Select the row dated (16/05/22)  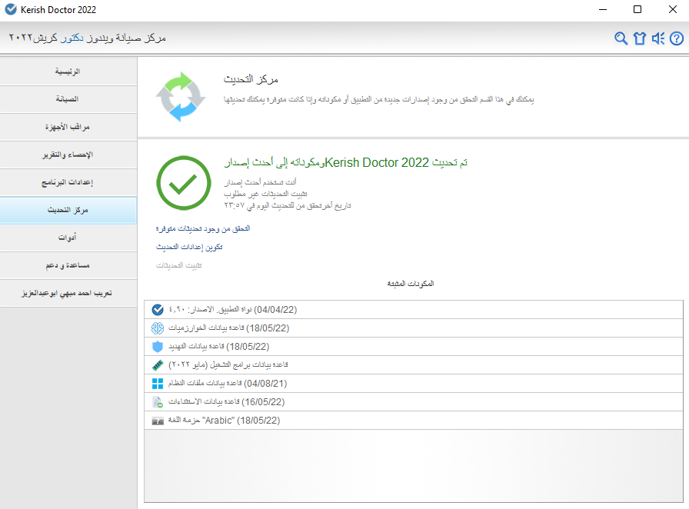click(x=414, y=402)
